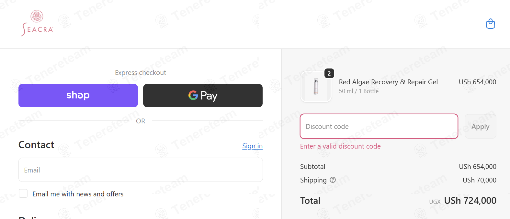This screenshot has height=219, width=510.
Task: Click the Contact section heading
Action: pyautogui.click(x=36, y=145)
